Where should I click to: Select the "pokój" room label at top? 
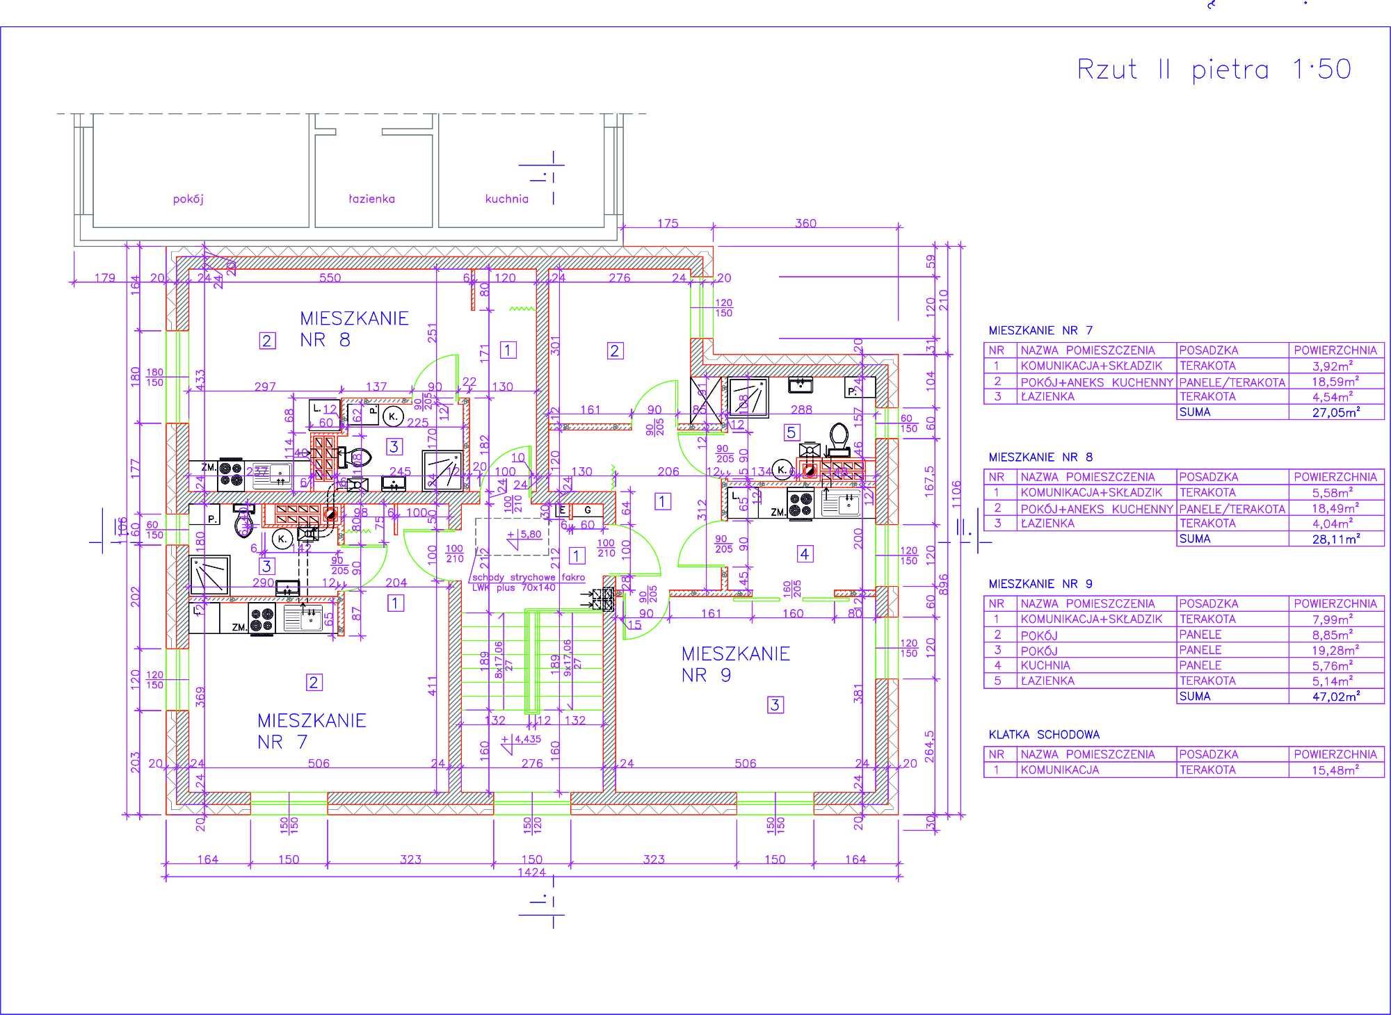[x=188, y=200]
